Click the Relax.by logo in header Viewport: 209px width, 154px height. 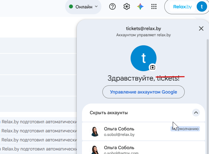click(182, 7)
